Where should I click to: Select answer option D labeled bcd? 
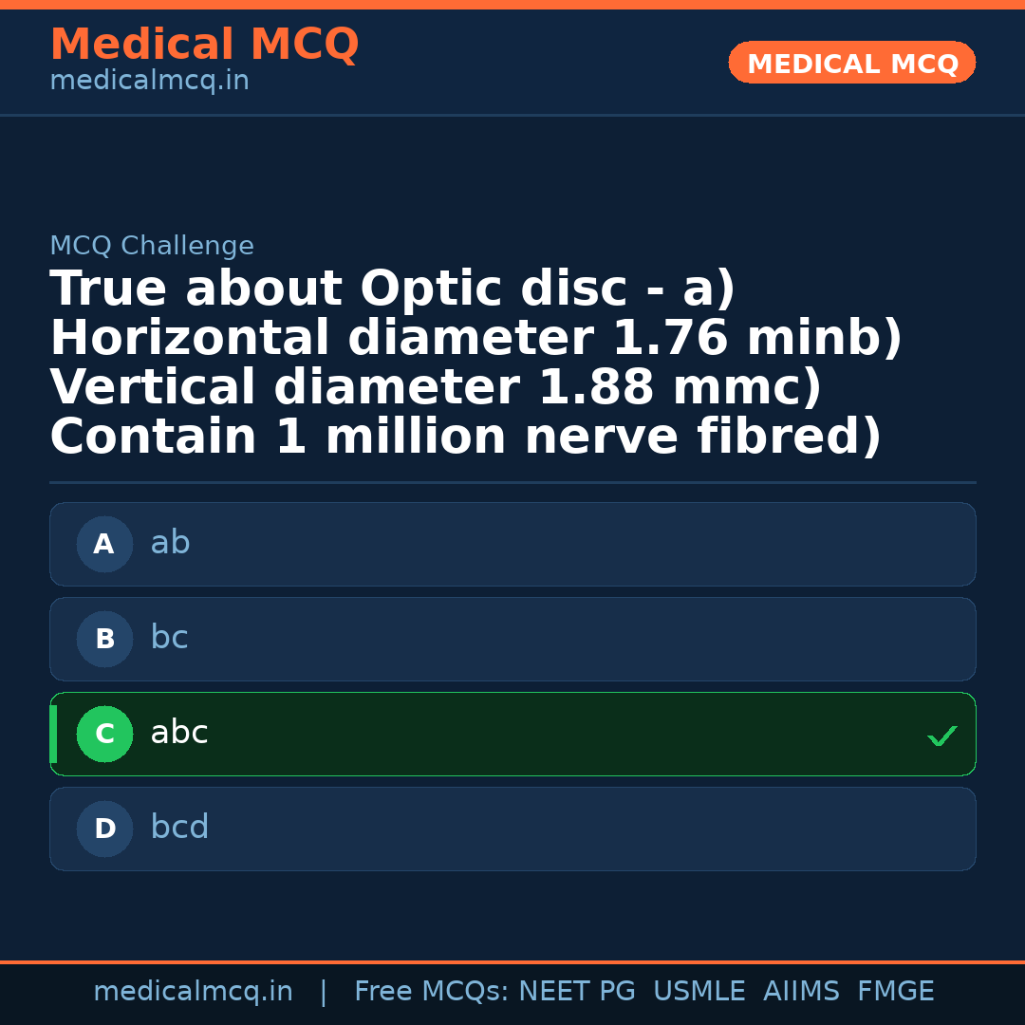click(x=512, y=829)
